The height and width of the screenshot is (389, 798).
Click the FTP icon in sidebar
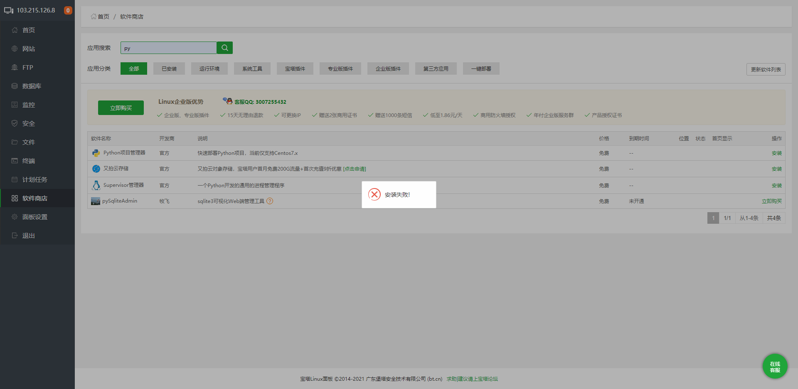coord(15,67)
